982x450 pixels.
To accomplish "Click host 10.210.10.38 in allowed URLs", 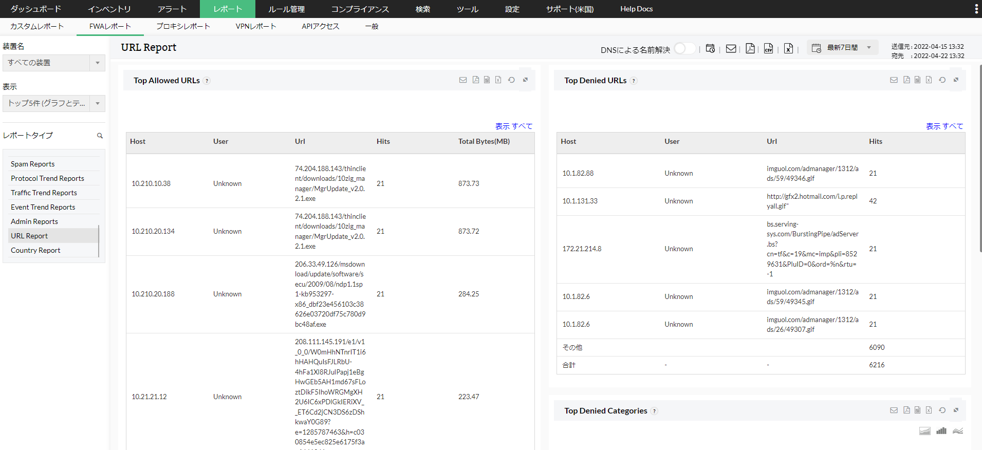I will pos(151,183).
